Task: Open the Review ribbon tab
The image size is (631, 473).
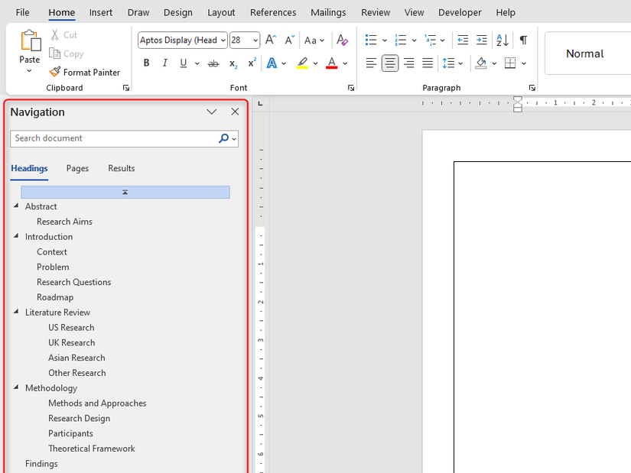Action: click(x=375, y=12)
